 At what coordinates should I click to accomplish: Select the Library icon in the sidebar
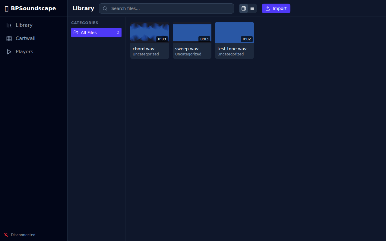[x=9, y=25]
